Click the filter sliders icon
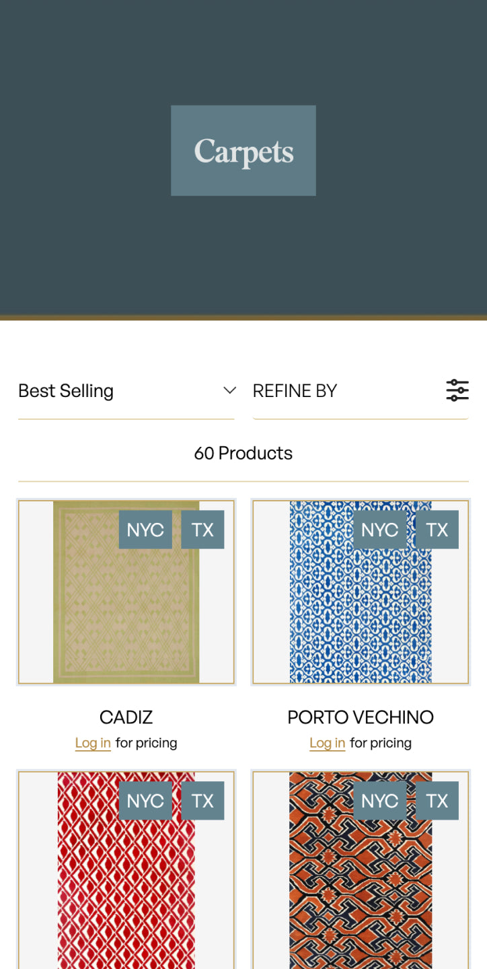This screenshot has height=969, width=487. click(457, 390)
